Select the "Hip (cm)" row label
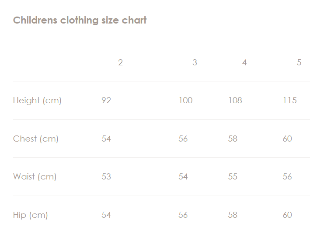This screenshot has width=310, height=230. (30, 215)
